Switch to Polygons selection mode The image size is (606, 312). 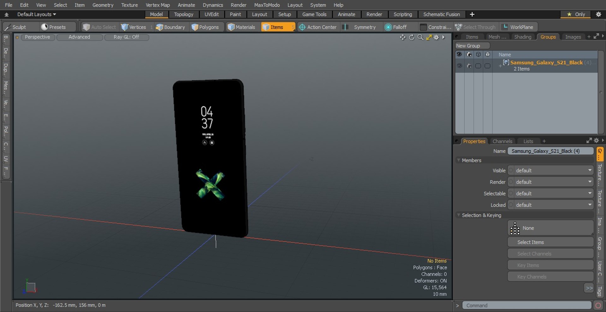(x=205, y=27)
